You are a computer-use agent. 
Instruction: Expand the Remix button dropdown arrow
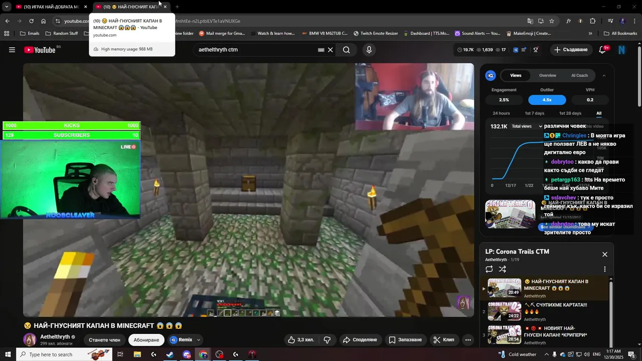click(199, 340)
